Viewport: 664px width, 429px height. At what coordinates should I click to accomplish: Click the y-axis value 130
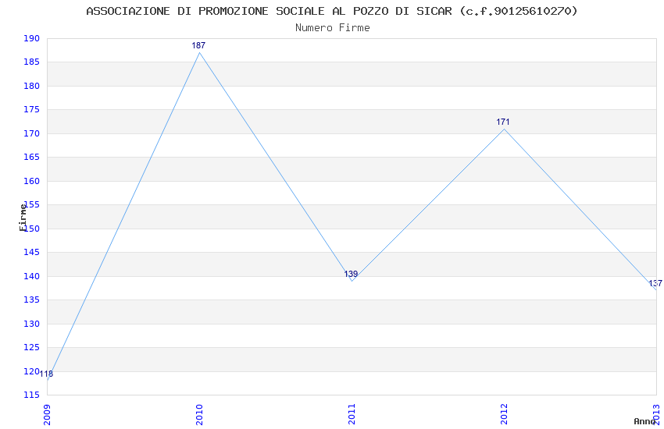(31, 324)
